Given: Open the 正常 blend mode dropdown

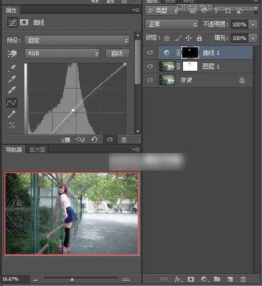Looking at the screenshot, I should tap(172, 24).
